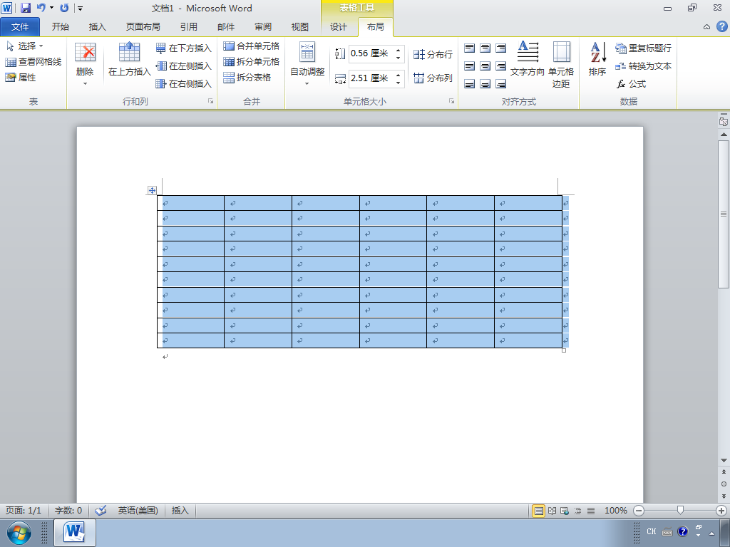This screenshot has width=730, height=547.
Task: Click 100% zoom level button
Action: pos(615,510)
